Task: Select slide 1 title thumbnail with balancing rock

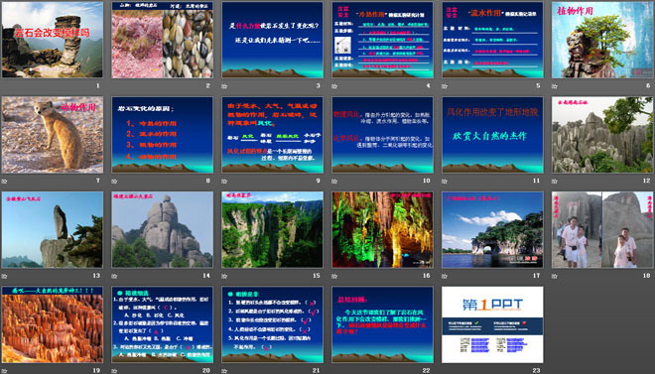Action: click(x=53, y=40)
